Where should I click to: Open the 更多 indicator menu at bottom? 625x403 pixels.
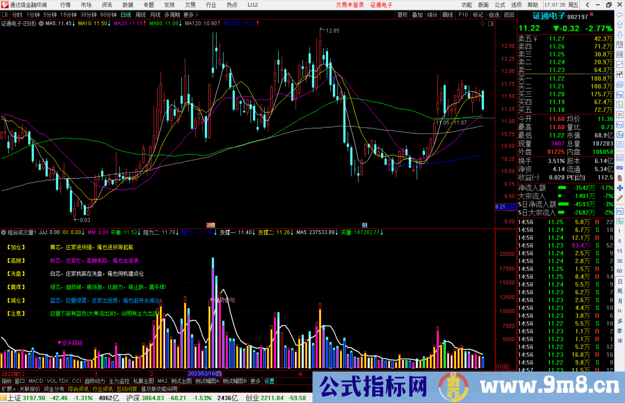point(255,381)
